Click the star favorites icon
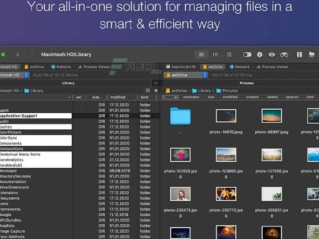The width and height of the screenshot is (319, 239). tap(156, 90)
